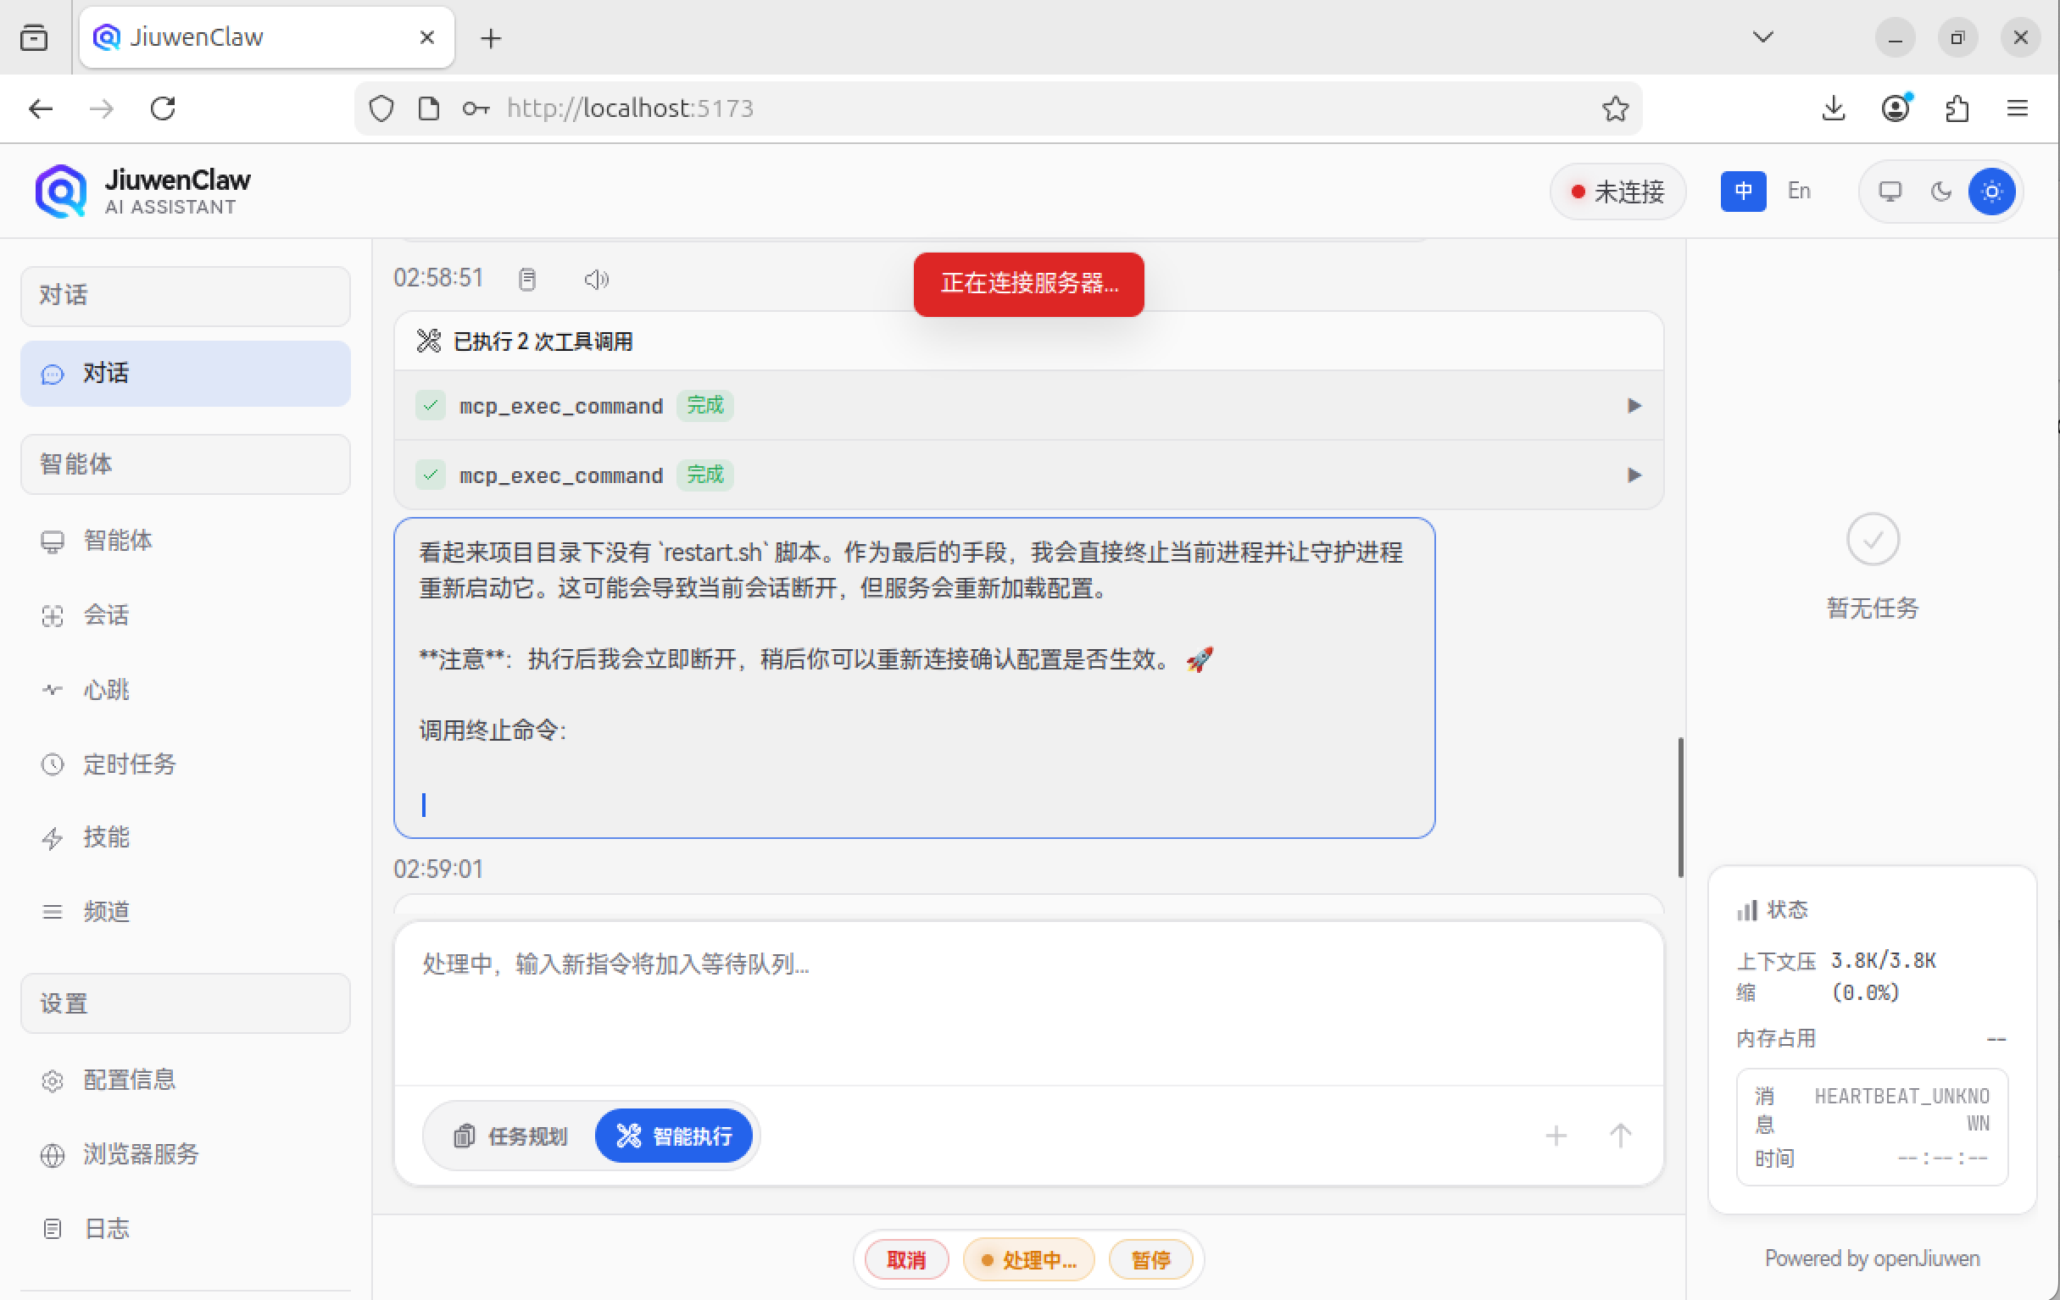Open the 频道 channels section

pyautogui.click(x=106, y=911)
